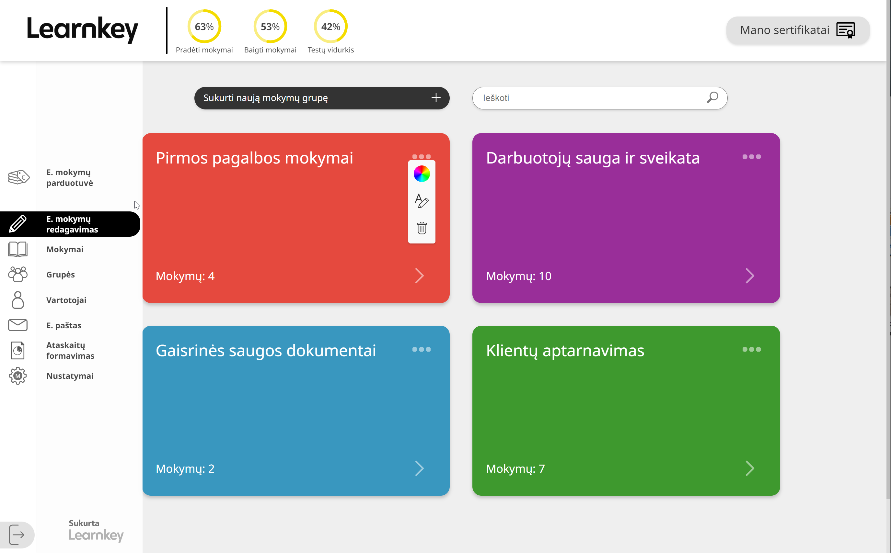Click the Pradėti mokymai label
Image resolution: width=891 pixels, height=553 pixels.
(x=204, y=50)
